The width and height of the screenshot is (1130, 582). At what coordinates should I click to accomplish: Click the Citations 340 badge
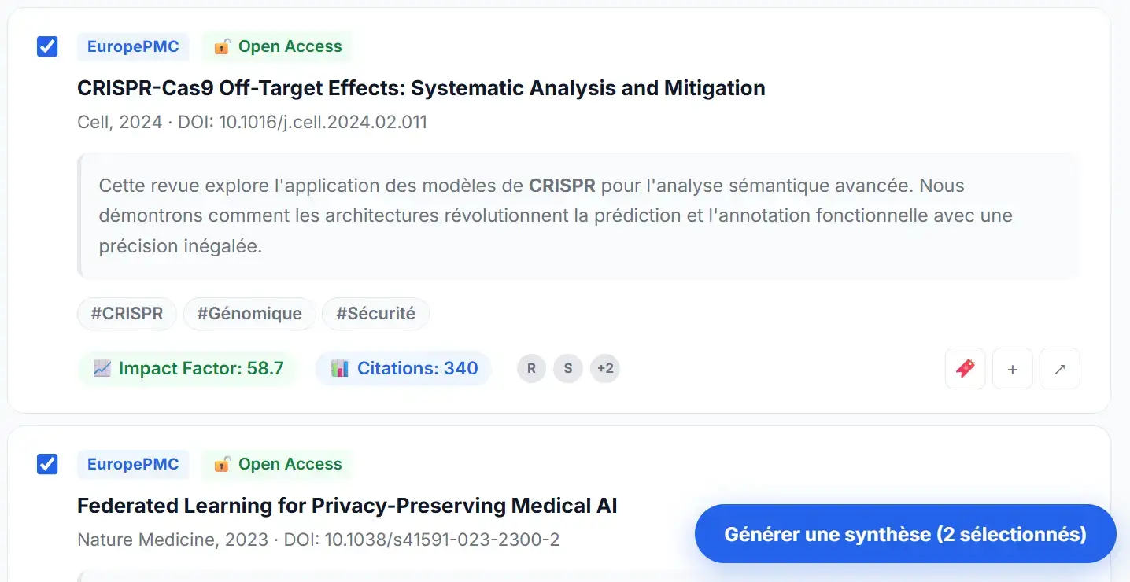click(x=404, y=368)
